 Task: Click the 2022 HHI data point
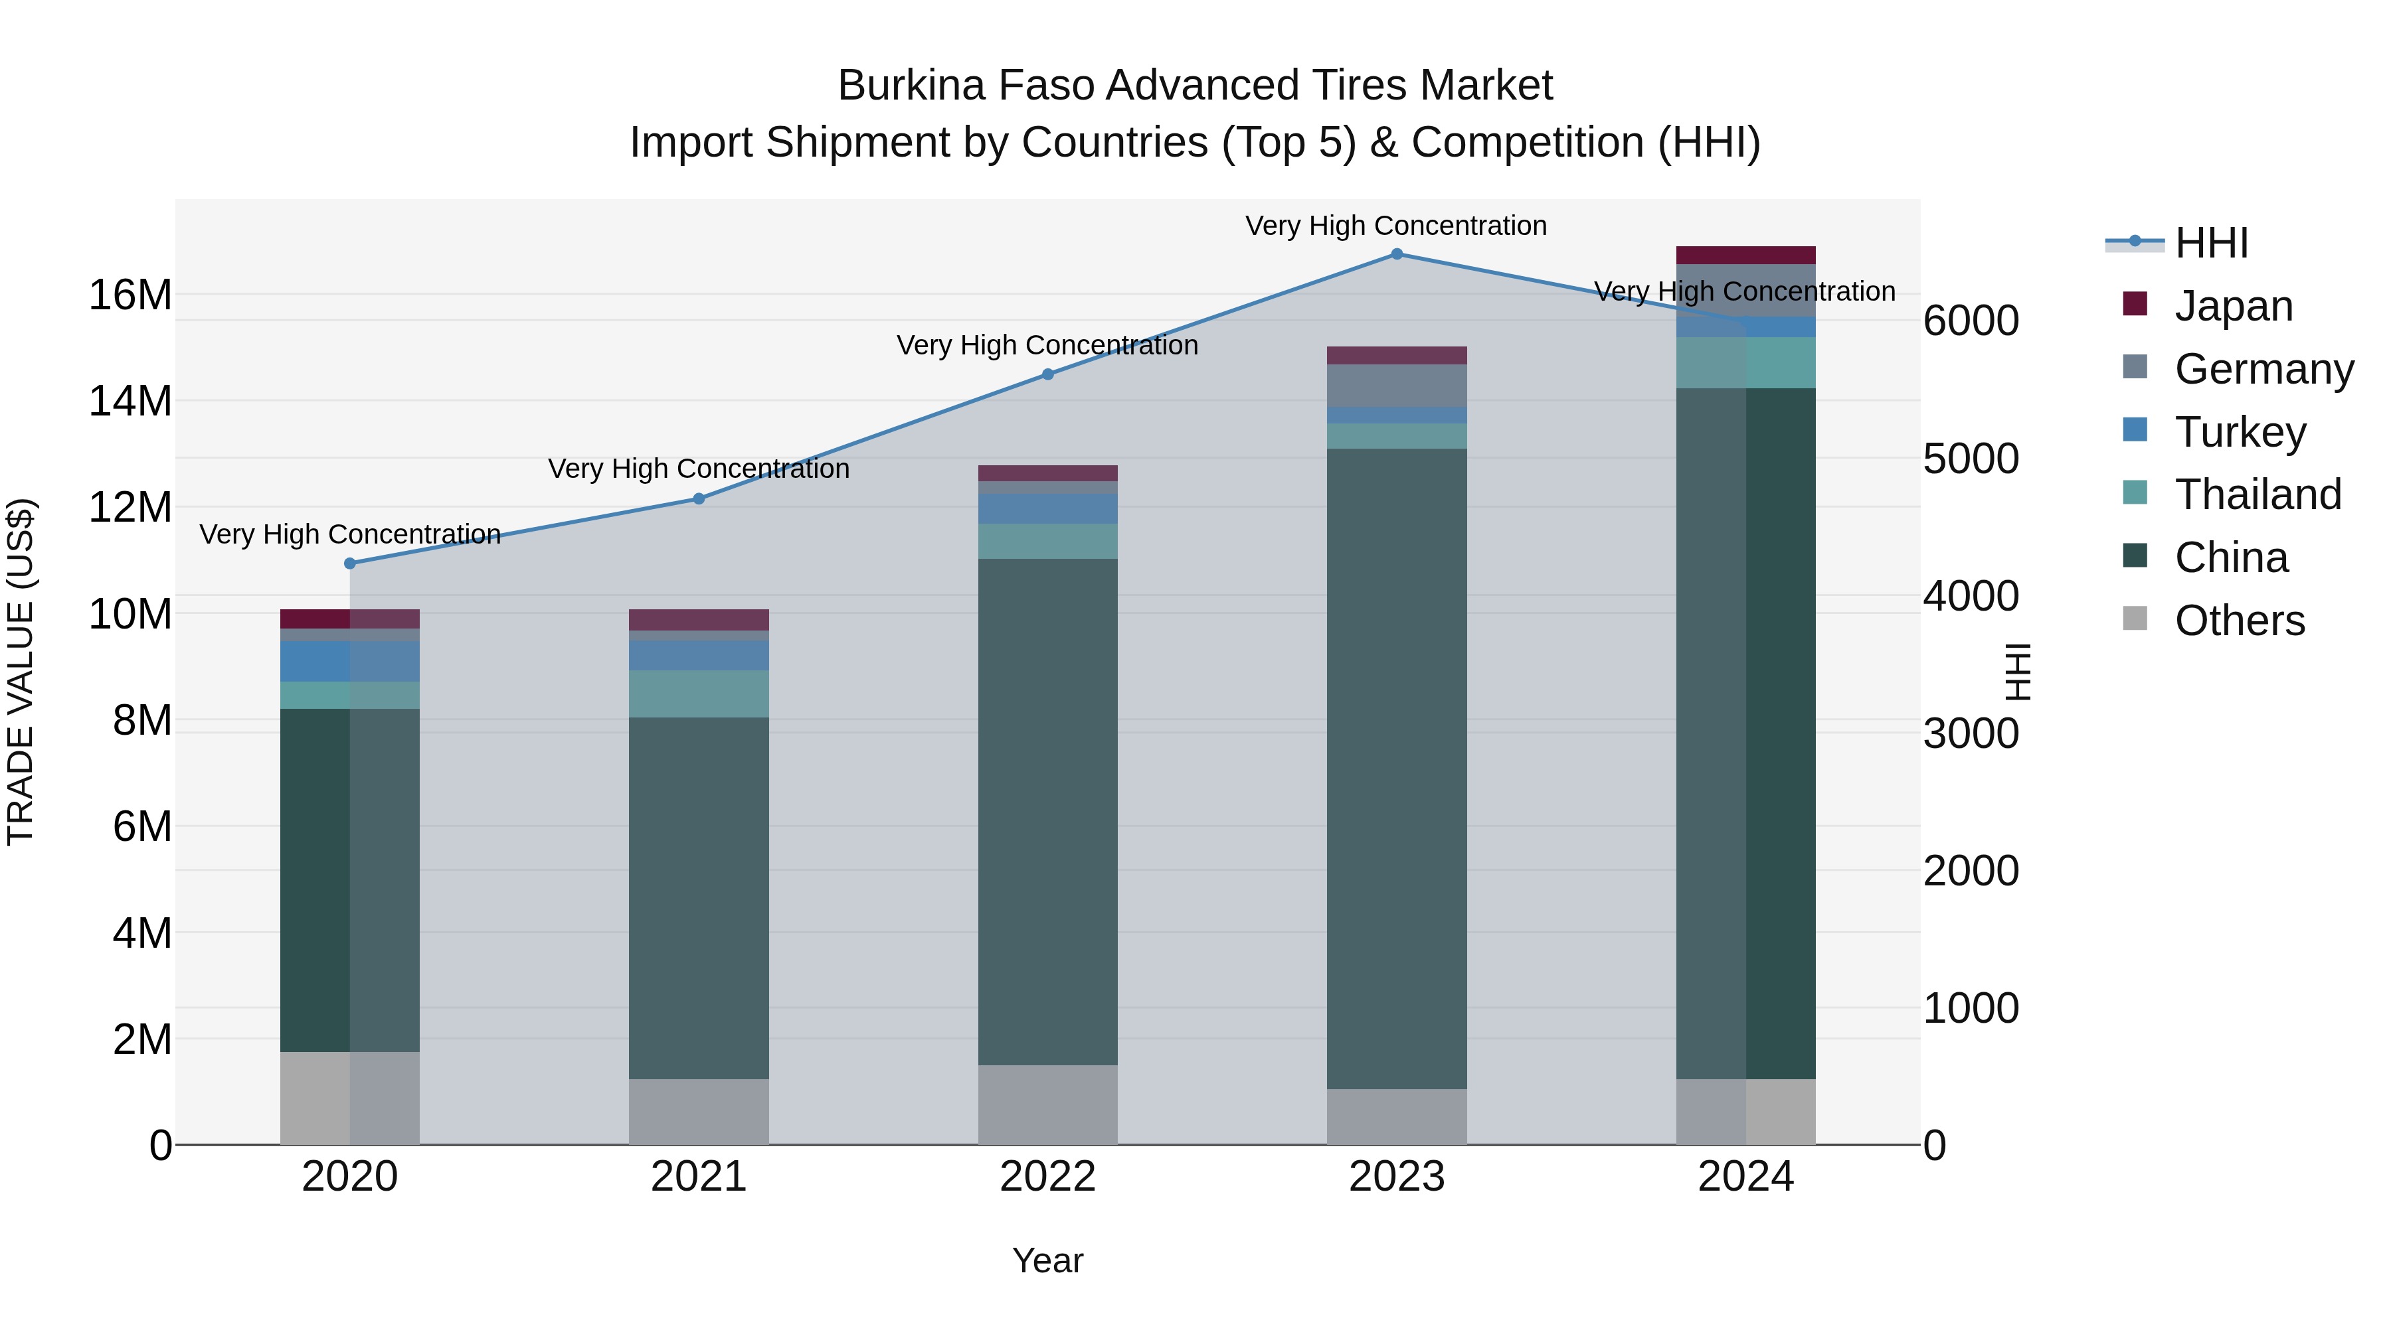[1048, 374]
